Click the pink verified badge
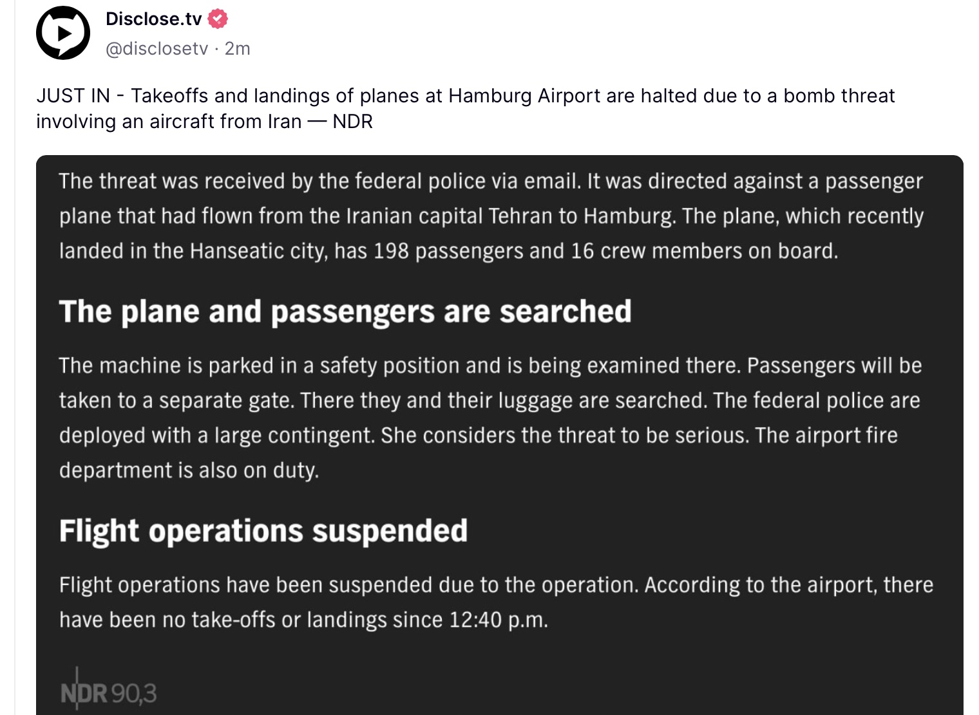 pos(218,19)
